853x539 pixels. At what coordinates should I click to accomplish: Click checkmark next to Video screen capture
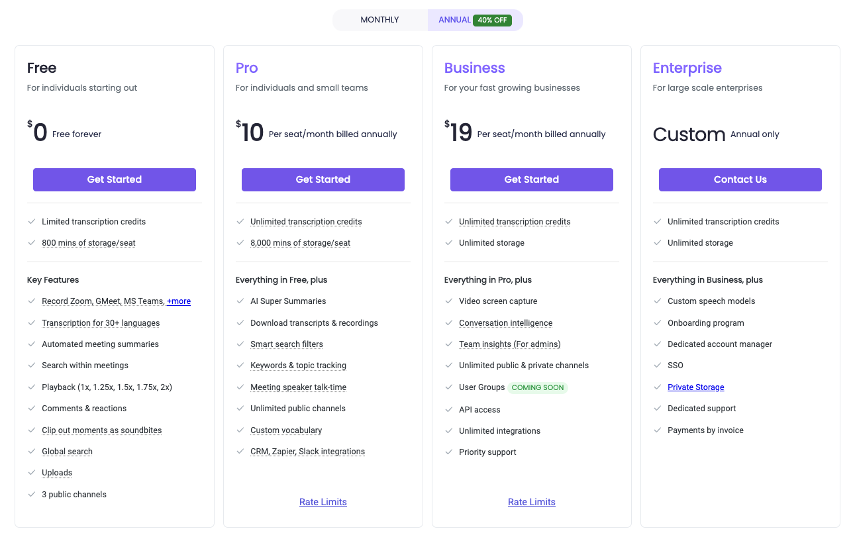tap(449, 301)
